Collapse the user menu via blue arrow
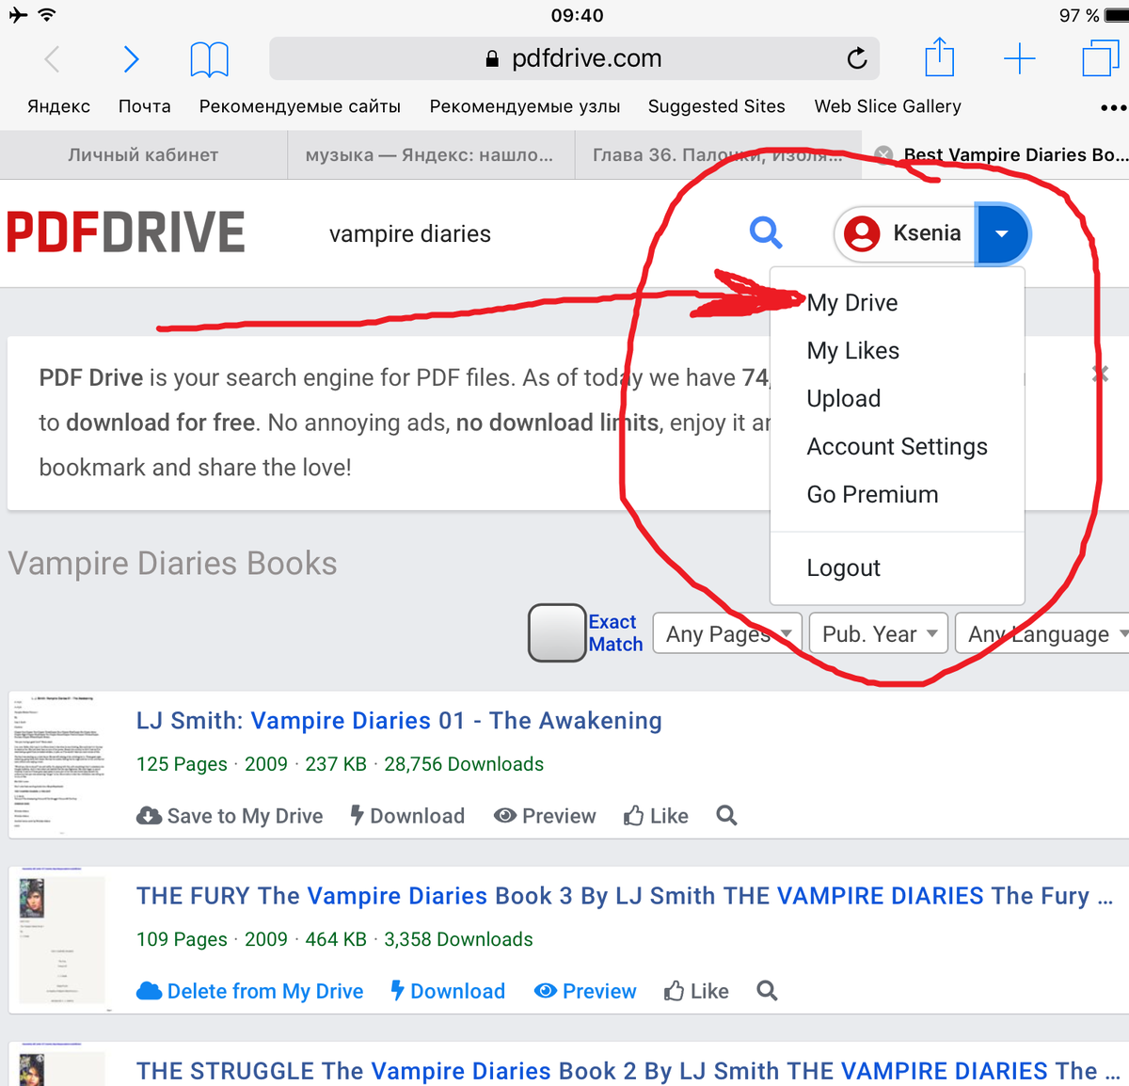The width and height of the screenshot is (1129, 1086). point(1002,233)
